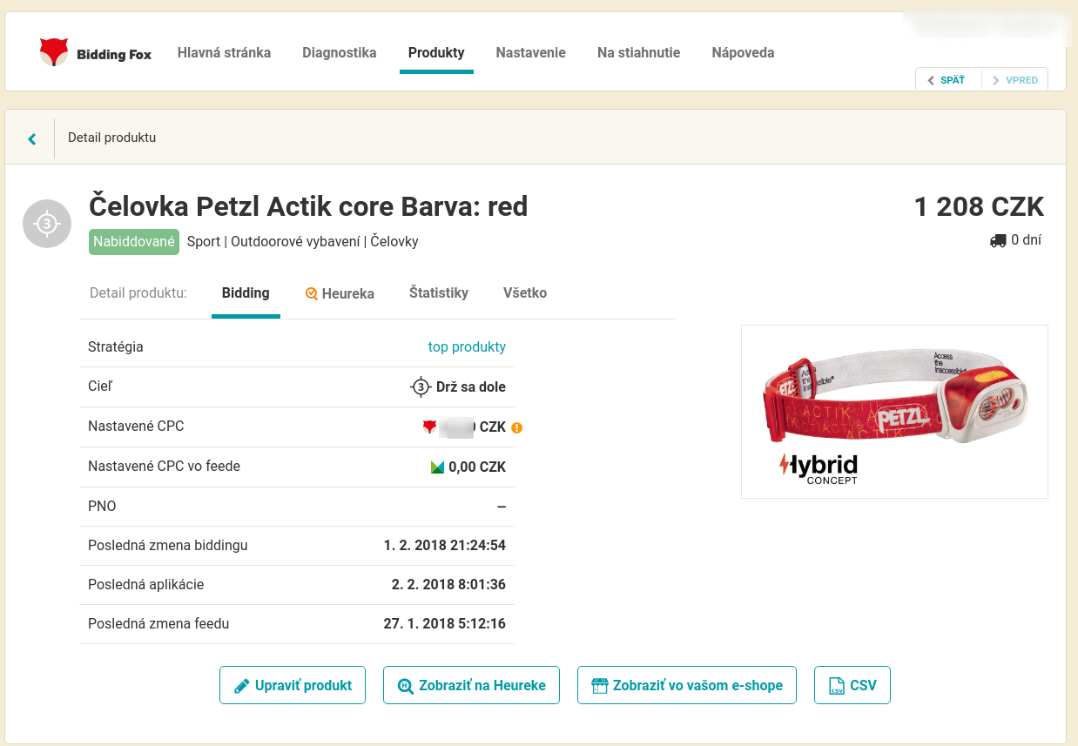
Task: Open the top produkty strategy link
Action: [467, 347]
